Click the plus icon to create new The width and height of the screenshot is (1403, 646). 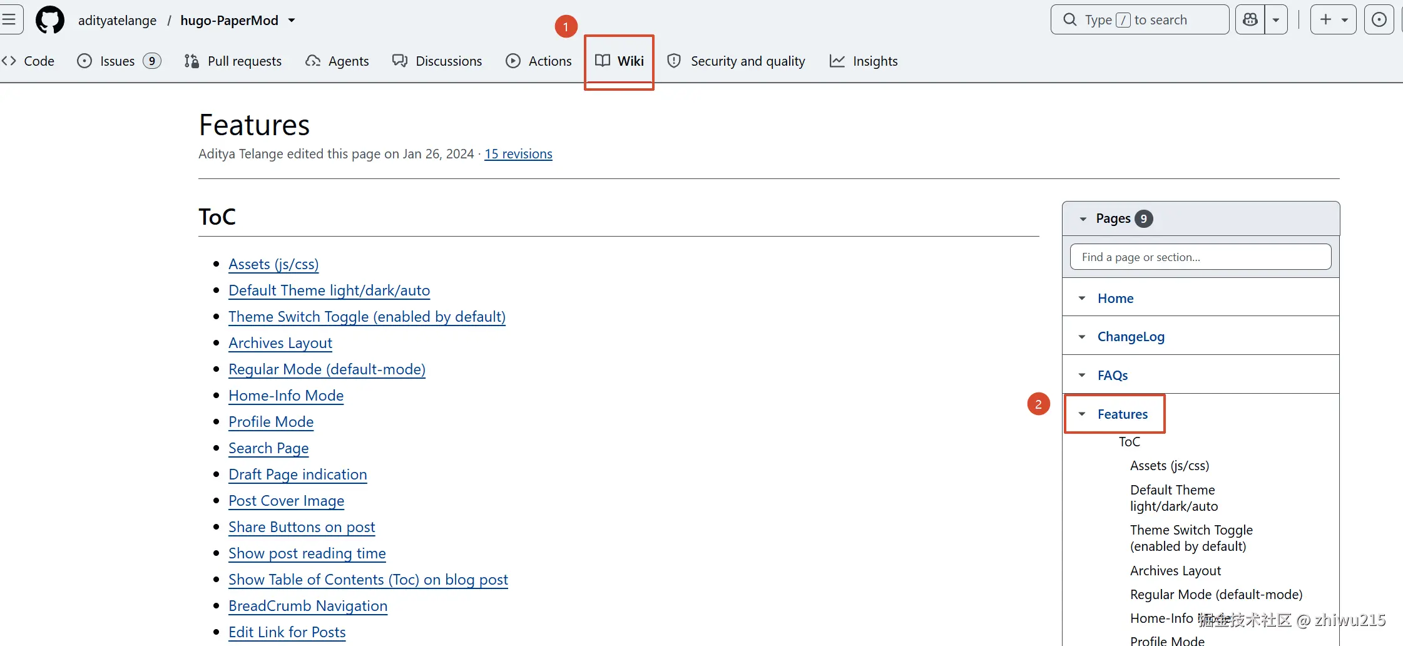click(1333, 20)
